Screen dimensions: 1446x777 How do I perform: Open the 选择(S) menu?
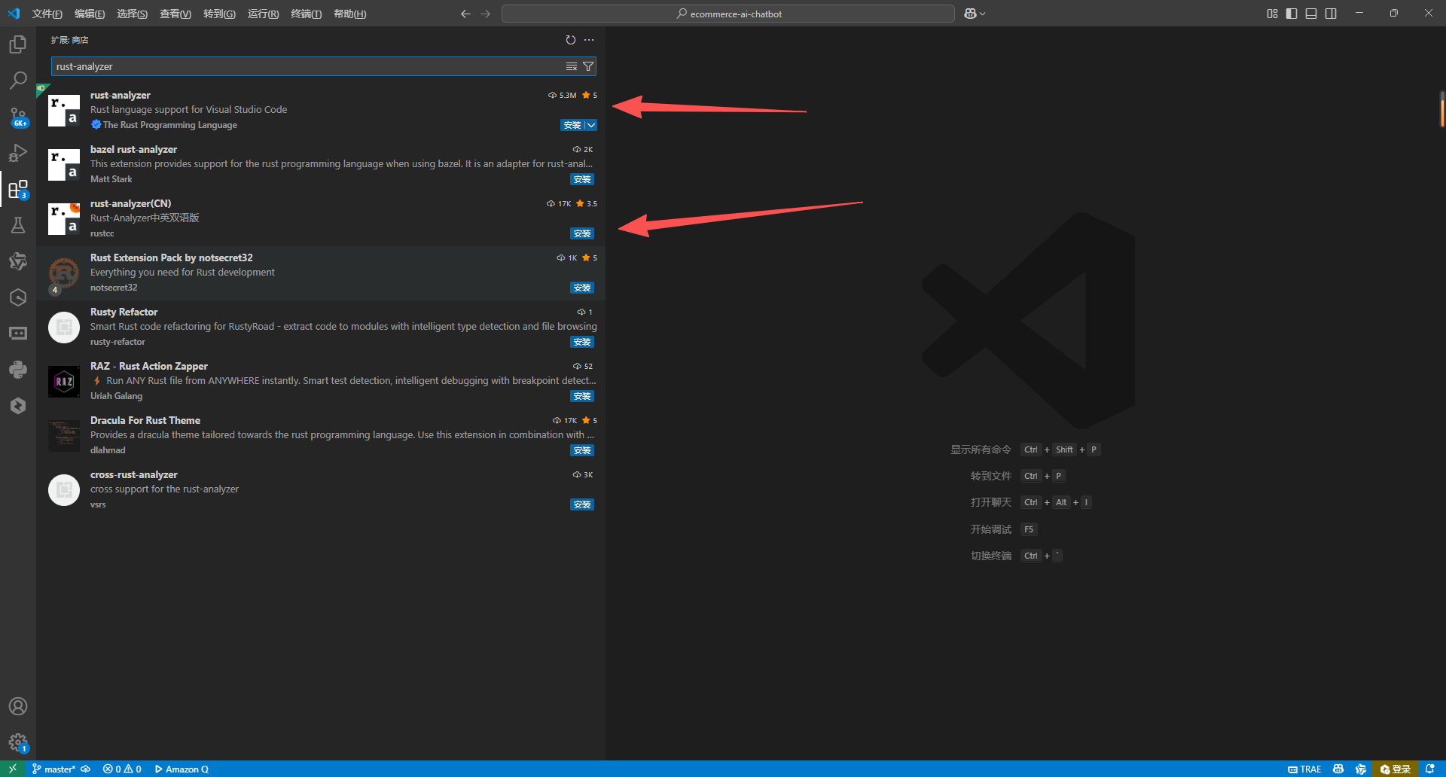pyautogui.click(x=133, y=14)
